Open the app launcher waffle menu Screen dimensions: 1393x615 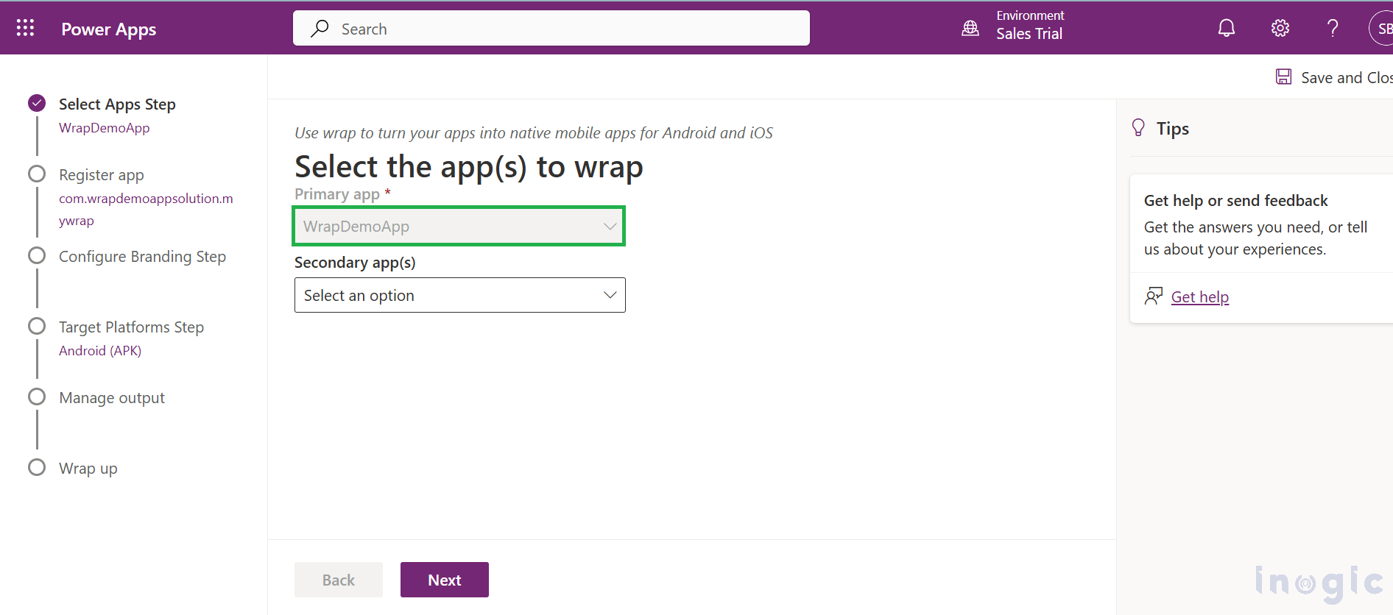click(x=25, y=28)
